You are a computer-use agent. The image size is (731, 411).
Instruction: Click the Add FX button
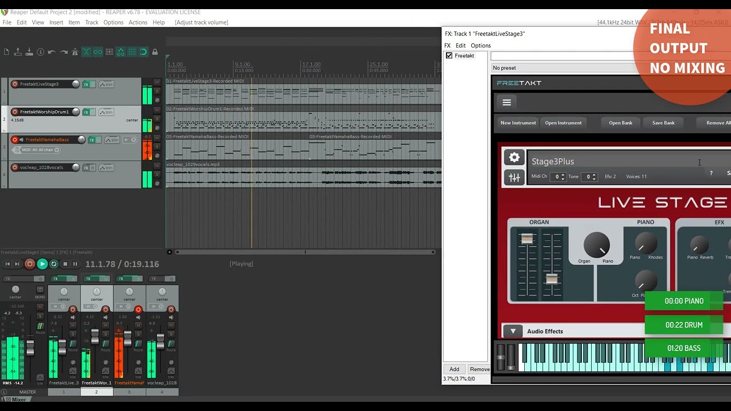[454, 369]
